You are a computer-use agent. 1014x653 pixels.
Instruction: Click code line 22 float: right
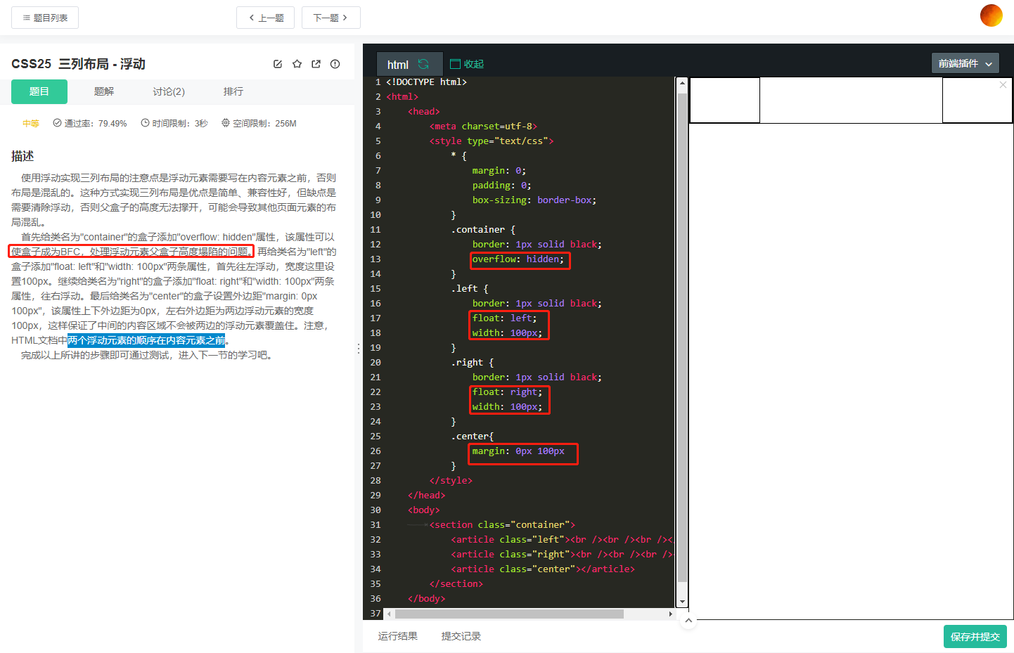(507, 392)
